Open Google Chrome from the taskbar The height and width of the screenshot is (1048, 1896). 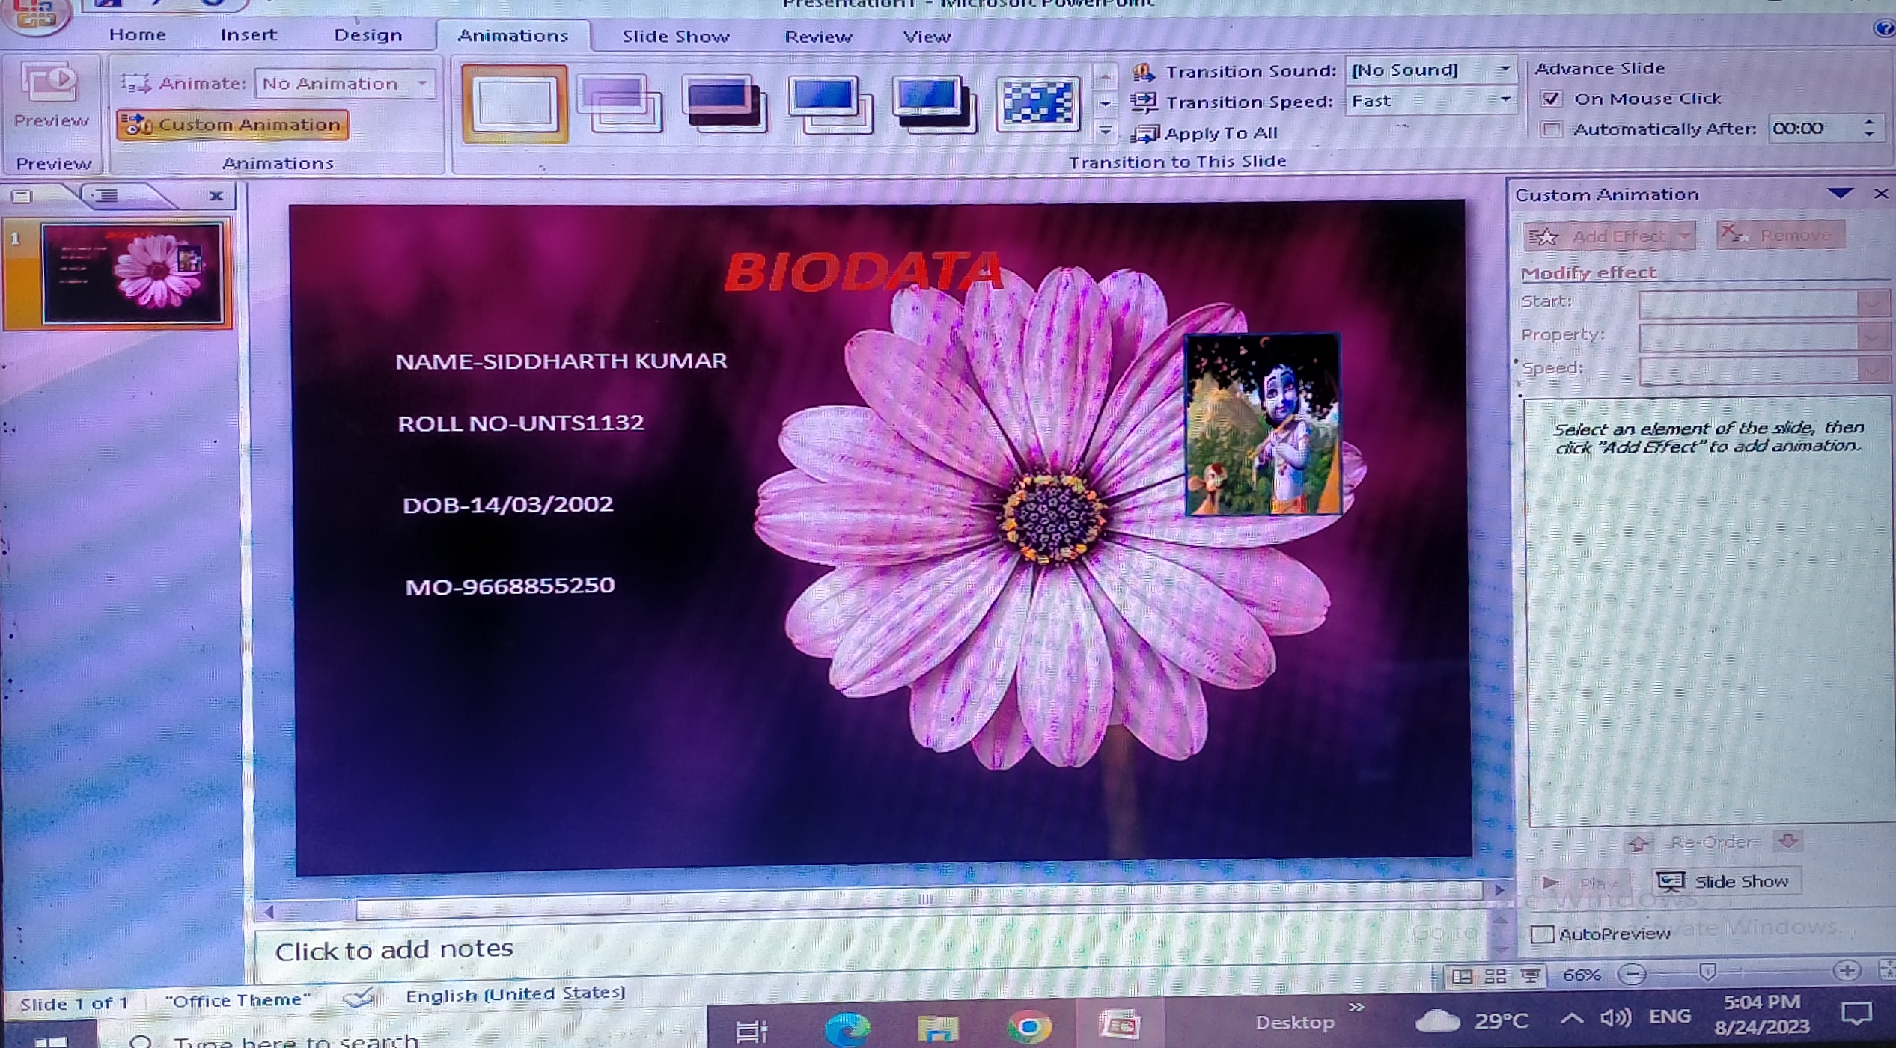point(1028,1027)
